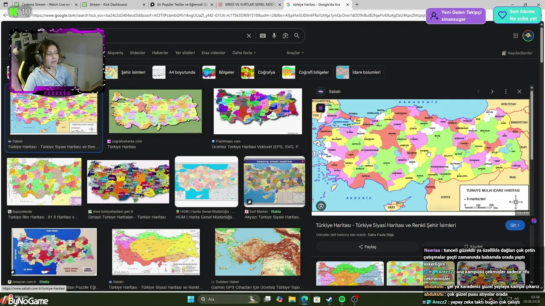The height and width of the screenshot is (306, 545).
Task: Open the on-screen keyboard input tool
Action: (263, 36)
